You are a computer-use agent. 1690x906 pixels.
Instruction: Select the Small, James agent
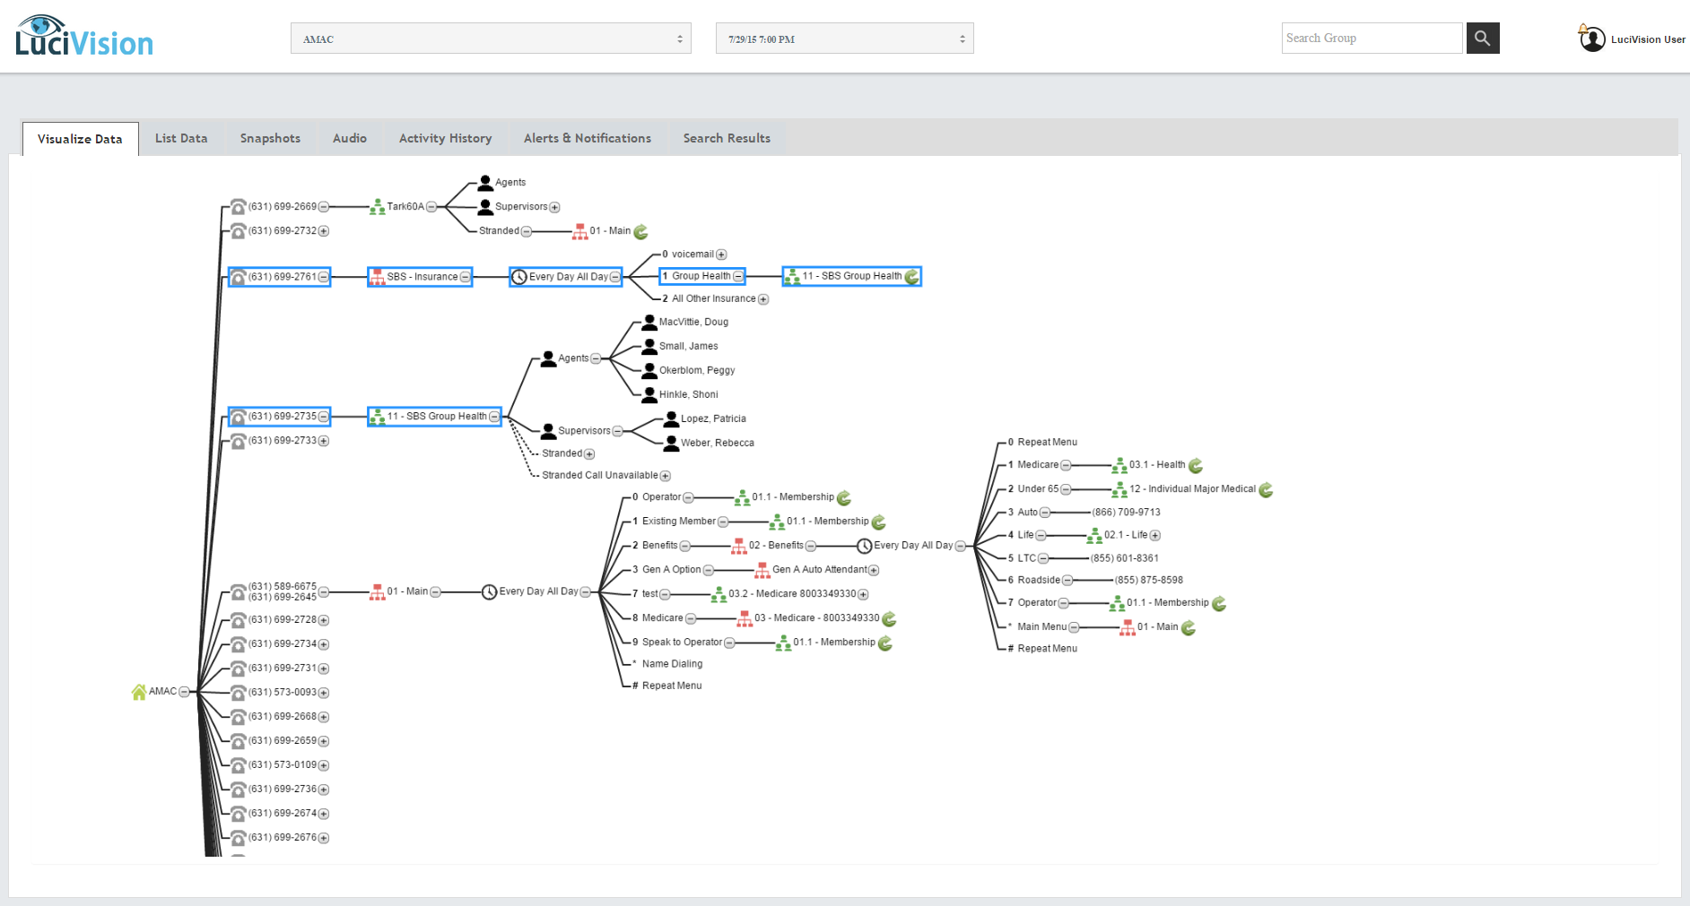689,346
